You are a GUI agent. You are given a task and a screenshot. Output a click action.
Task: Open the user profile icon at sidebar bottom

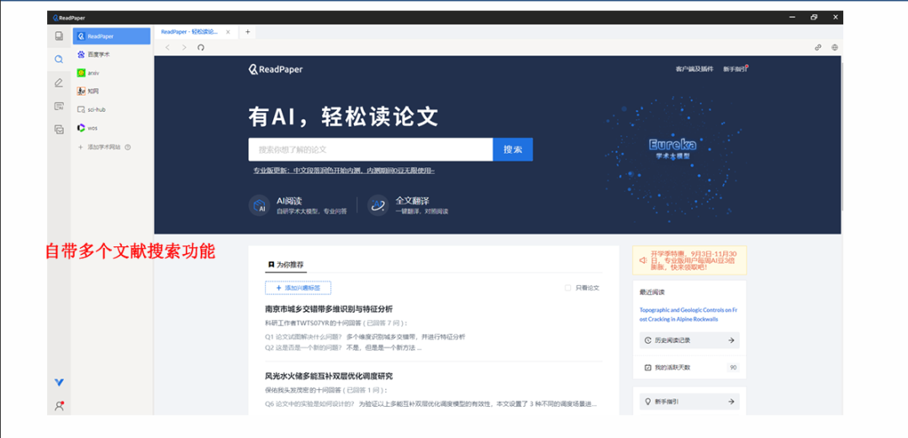click(x=59, y=406)
